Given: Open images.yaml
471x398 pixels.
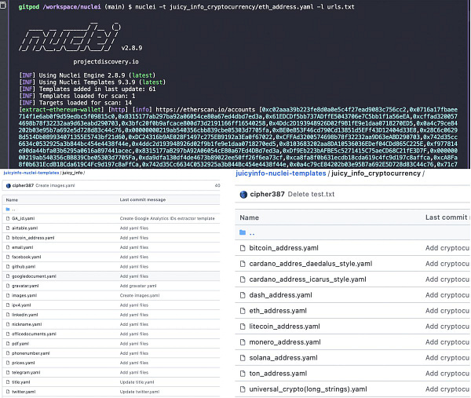Looking at the screenshot, I should pos(24,295).
